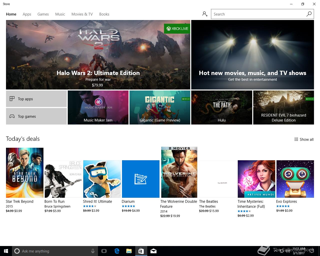Go to the Music tab
Viewport: 320px width, 256px height.
coord(60,14)
